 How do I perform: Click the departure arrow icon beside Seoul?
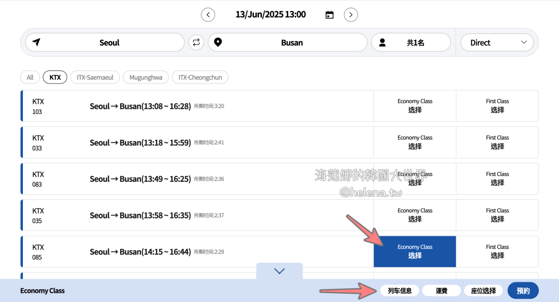37,42
